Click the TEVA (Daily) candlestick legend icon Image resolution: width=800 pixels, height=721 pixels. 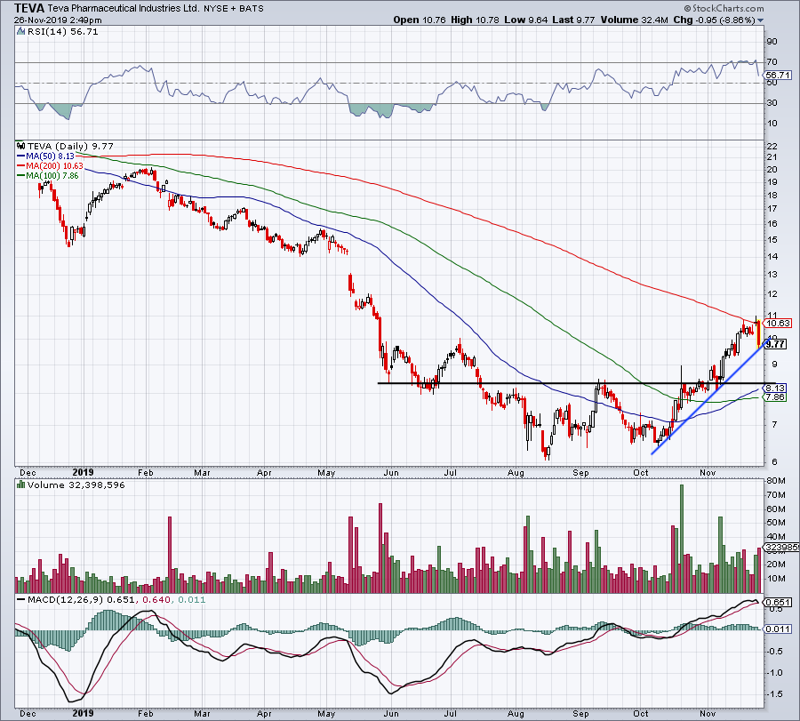pyautogui.click(x=21, y=146)
